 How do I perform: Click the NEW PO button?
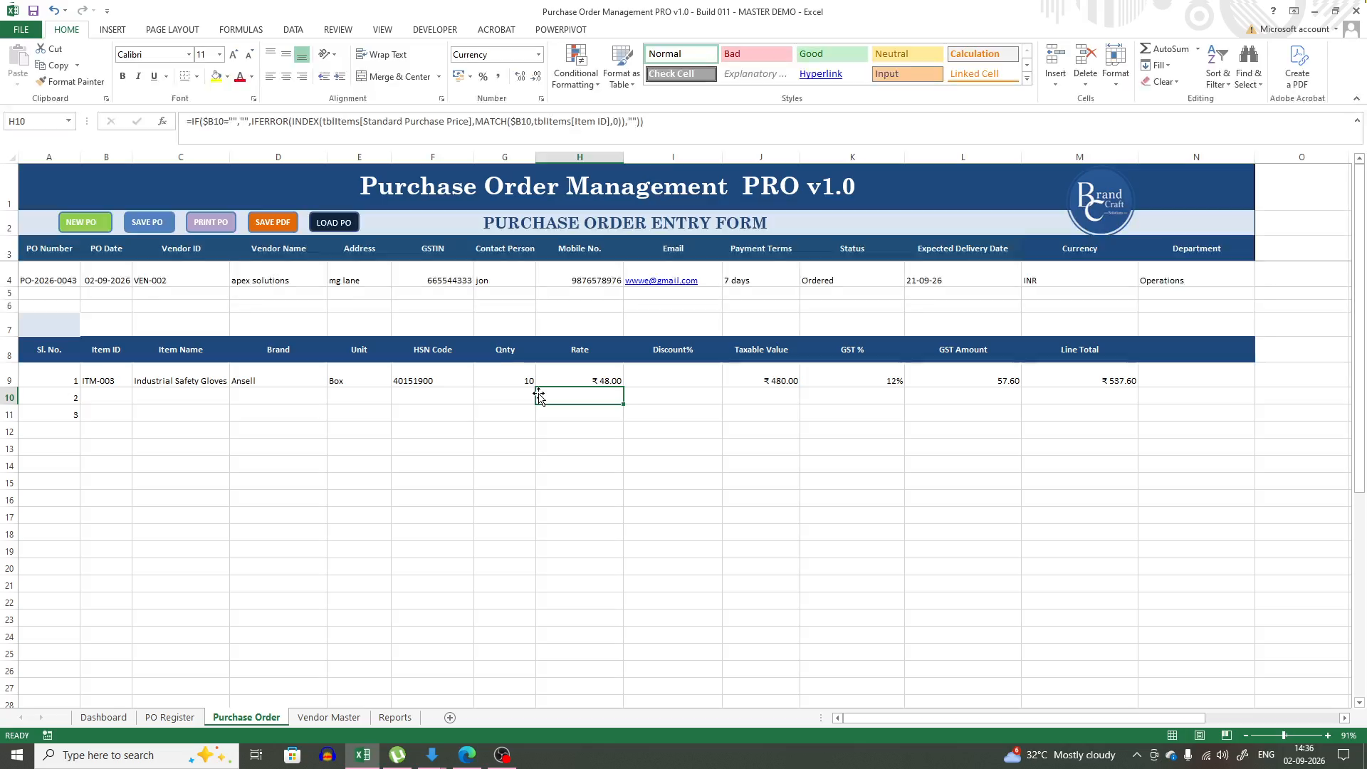pos(85,222)
